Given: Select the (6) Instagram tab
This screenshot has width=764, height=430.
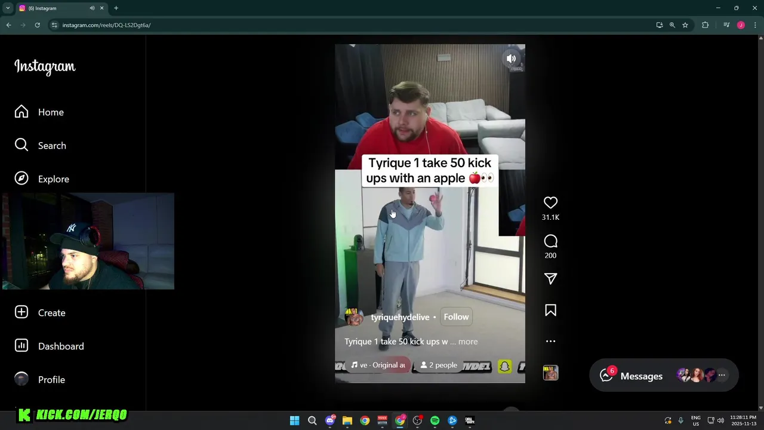Looking at the screenshot, I should coord(61,8).
